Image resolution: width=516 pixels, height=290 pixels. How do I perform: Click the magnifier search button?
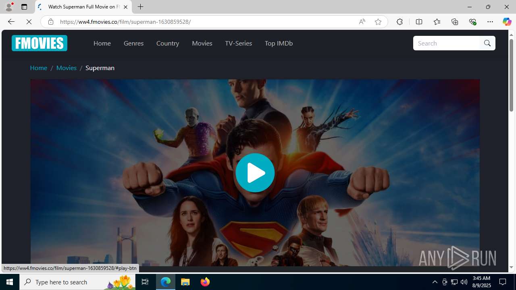coord(487,43)
